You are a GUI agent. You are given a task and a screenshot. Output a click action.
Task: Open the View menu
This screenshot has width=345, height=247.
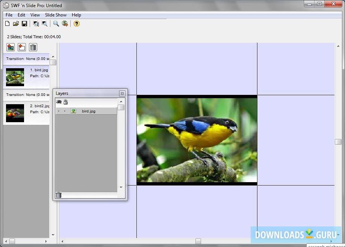click(x=35, y=15)
